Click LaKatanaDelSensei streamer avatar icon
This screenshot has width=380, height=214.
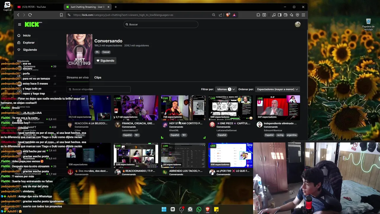coord(212,125)
